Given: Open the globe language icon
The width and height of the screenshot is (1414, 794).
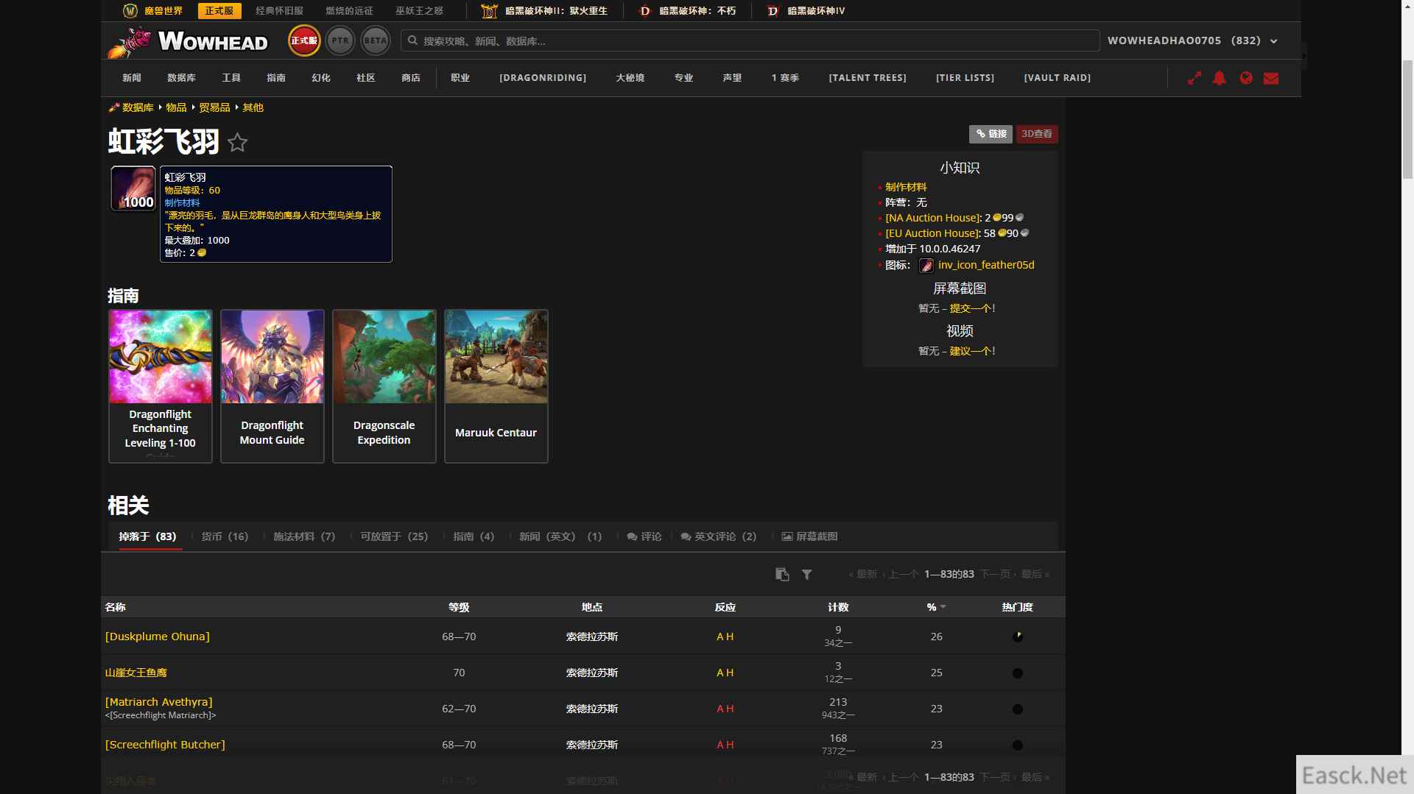Looking at the screenshot, I should pyautogui.click(x=1246, y=78).
